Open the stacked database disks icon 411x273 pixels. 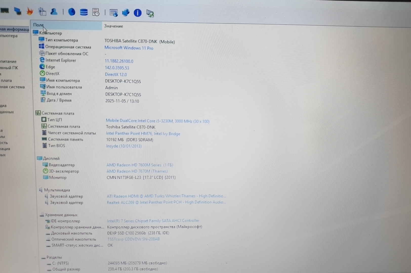[x=84, y=12]
